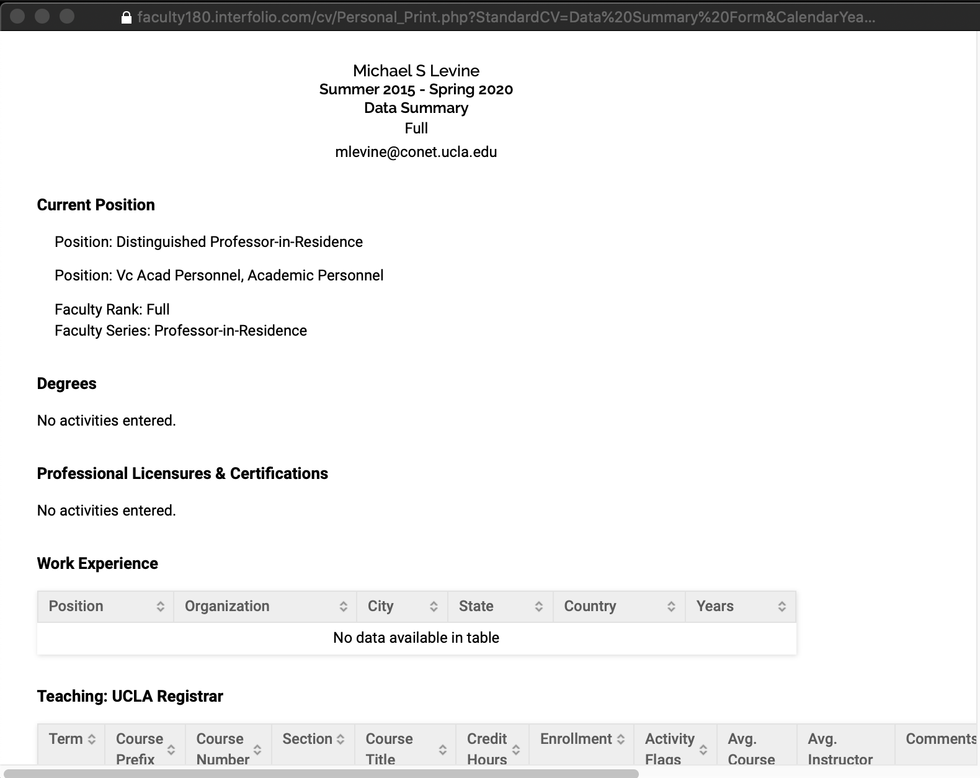Click 'No data available in table' message
Screen dimensions: 980x778
pyautogui.click(x=416, y=638)
